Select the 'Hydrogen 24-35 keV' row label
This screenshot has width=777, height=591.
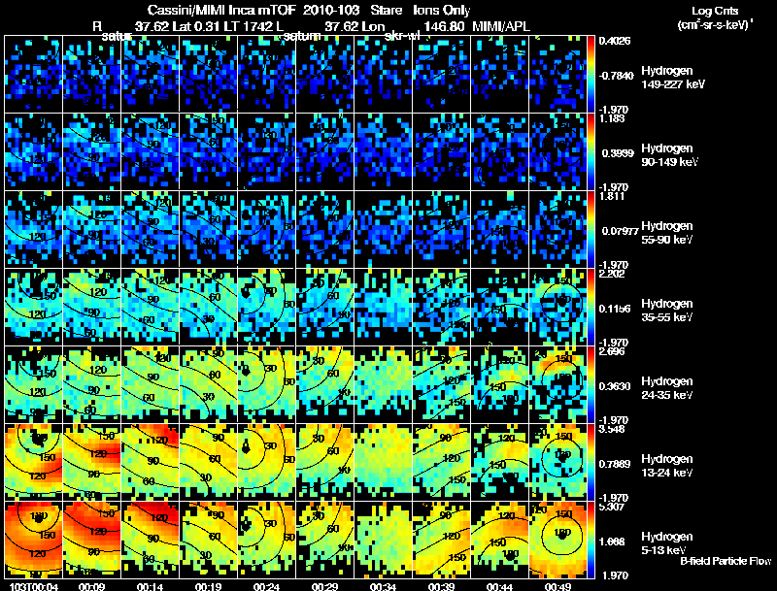coord(666,388)
